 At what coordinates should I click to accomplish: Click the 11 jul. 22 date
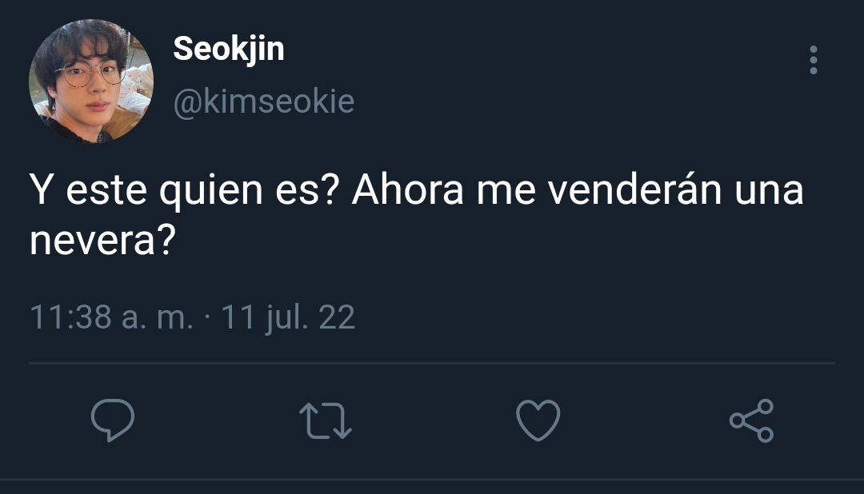coord(288,318)
